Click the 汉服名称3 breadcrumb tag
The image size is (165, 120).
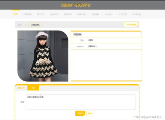point(35,25)
